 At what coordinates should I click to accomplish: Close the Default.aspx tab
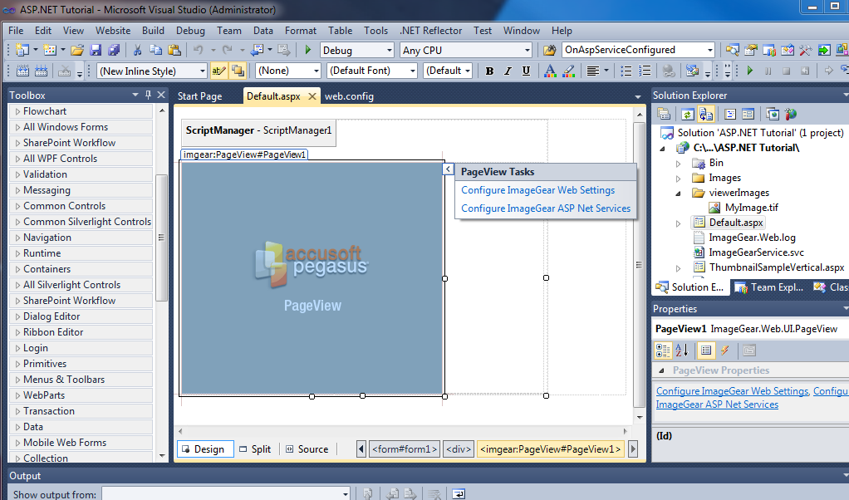tap(312, 96)
